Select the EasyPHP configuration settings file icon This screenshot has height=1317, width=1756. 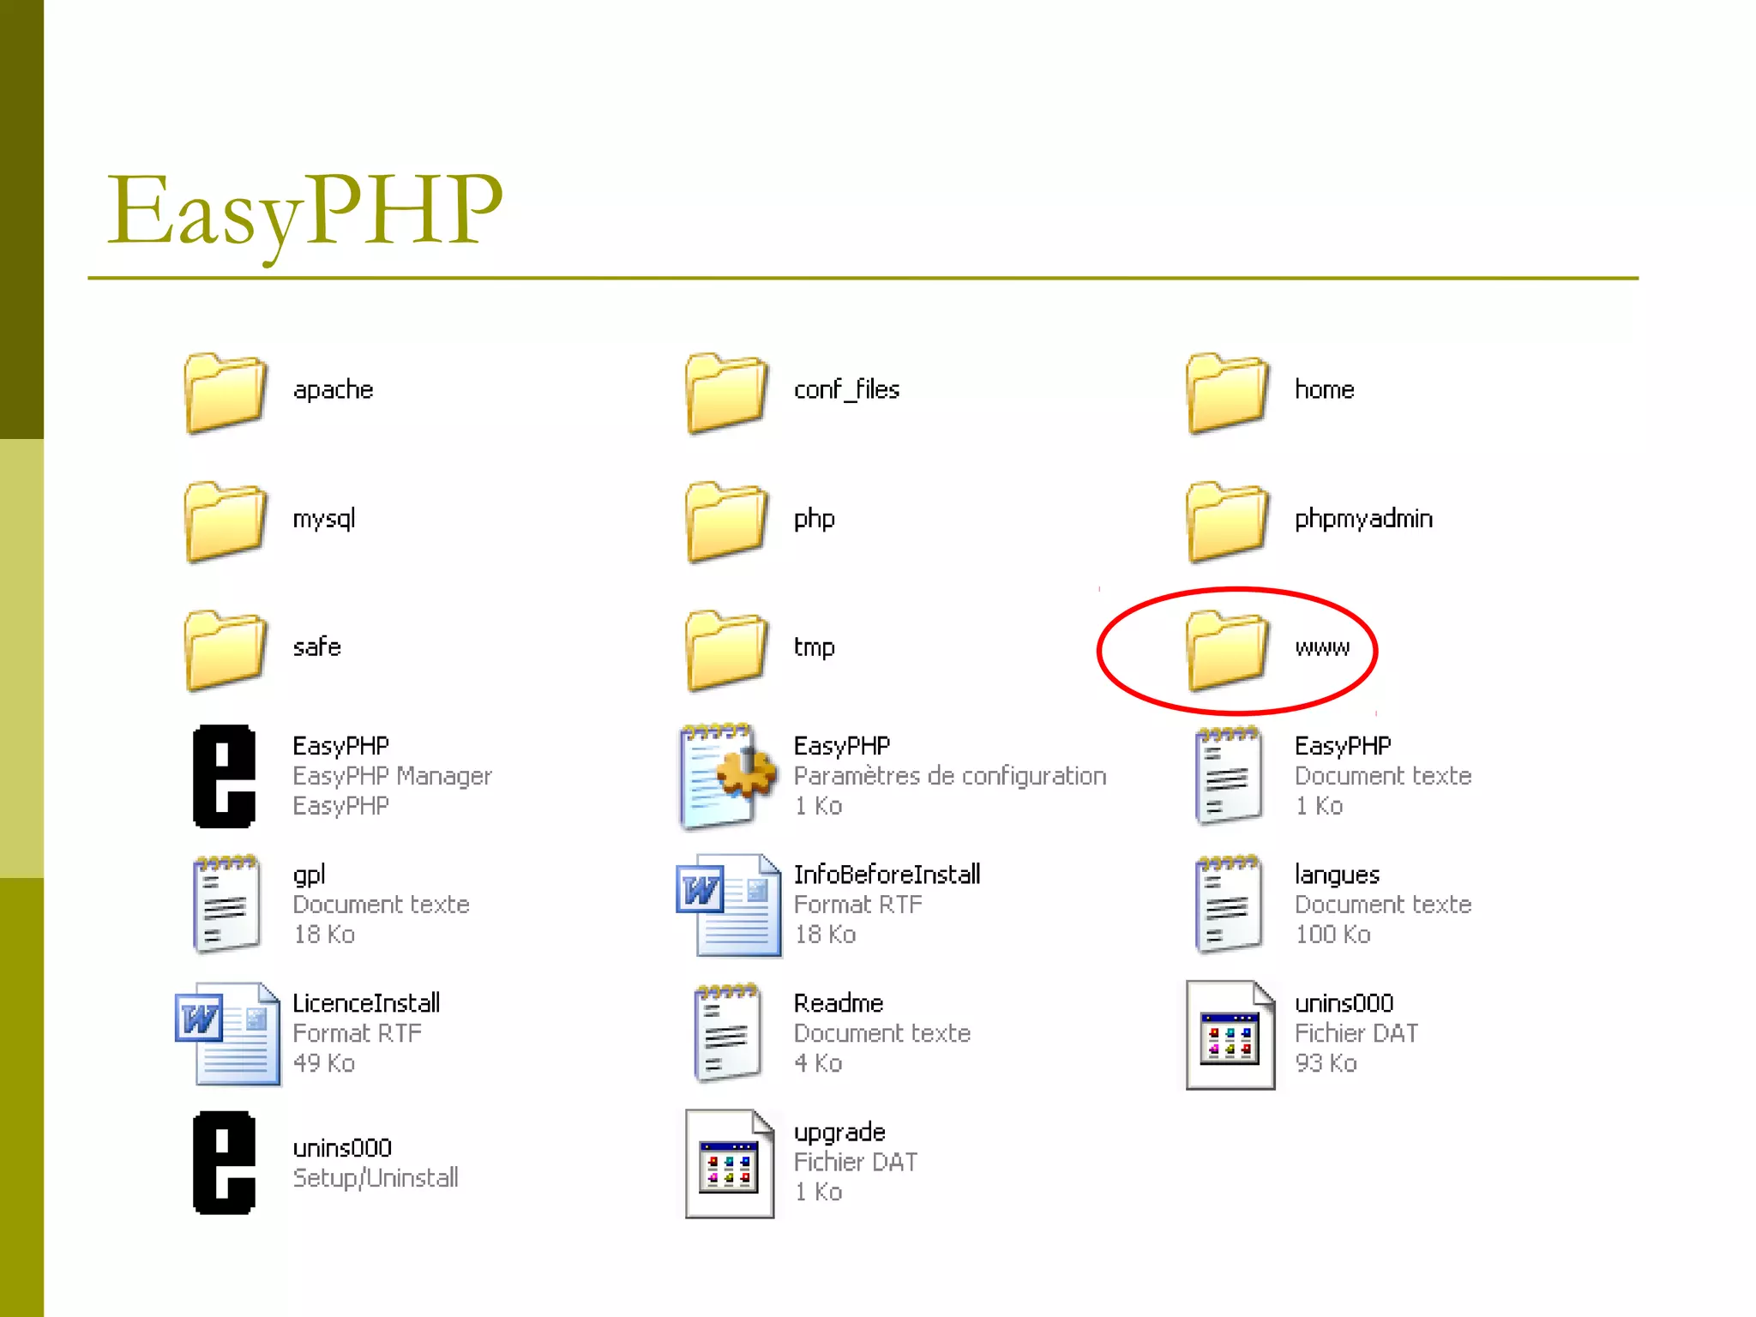click(727, 777)
